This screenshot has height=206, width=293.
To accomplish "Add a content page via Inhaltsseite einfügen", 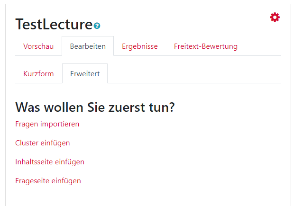I will 50,162.
